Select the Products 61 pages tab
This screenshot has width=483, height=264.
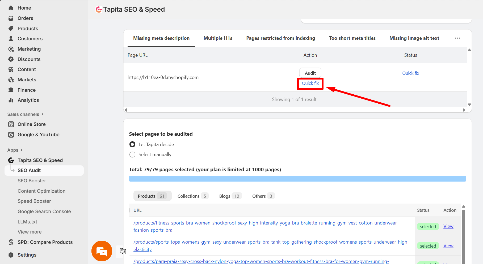coord(152,196)
